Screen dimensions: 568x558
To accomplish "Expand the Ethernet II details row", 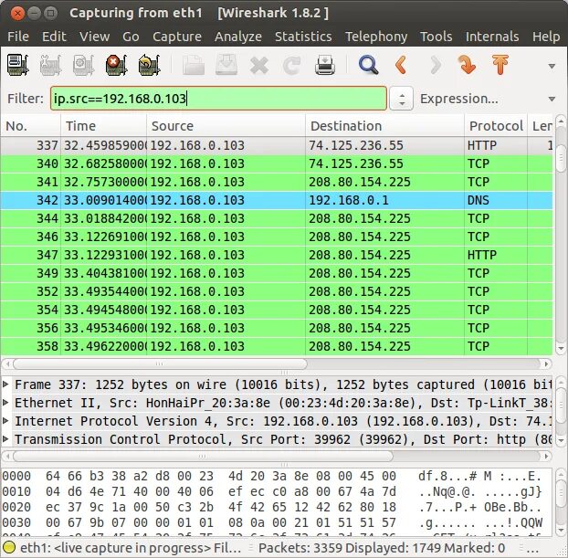I will (x=5, y=402).
